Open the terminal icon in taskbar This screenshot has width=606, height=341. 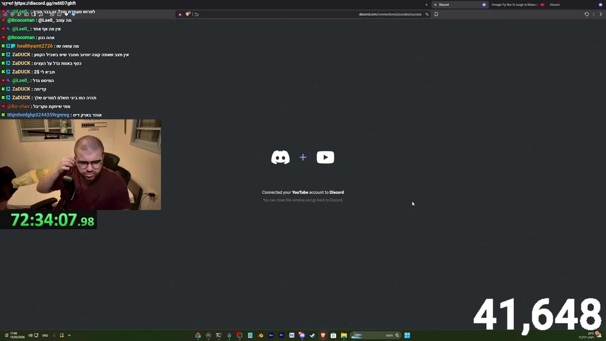219,335
